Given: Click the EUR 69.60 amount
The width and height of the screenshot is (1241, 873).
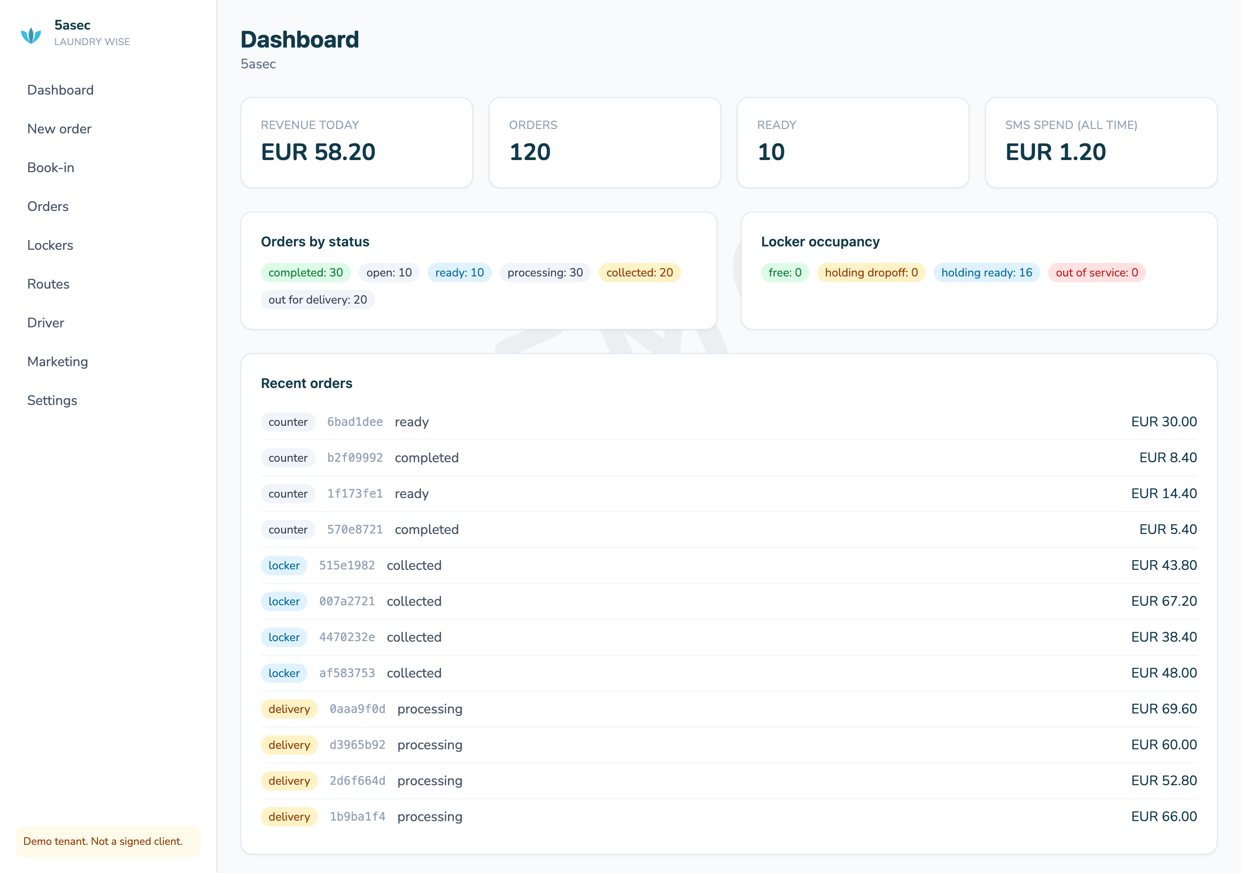Looking at the screenshot, I should pyautogui.click(x=1164, y=709).
